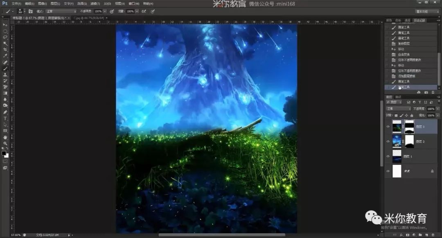Select the Gradient tool

[5, 93]
